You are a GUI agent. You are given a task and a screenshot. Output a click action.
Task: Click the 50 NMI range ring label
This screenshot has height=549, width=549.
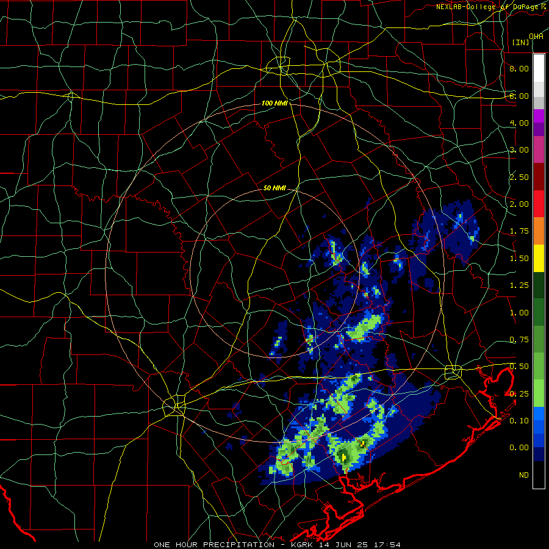click(274, 188)
